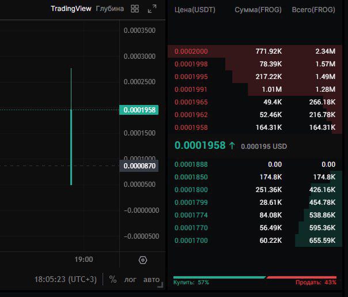Select sell order at price 0.0002000

click(x=255, y=51)
